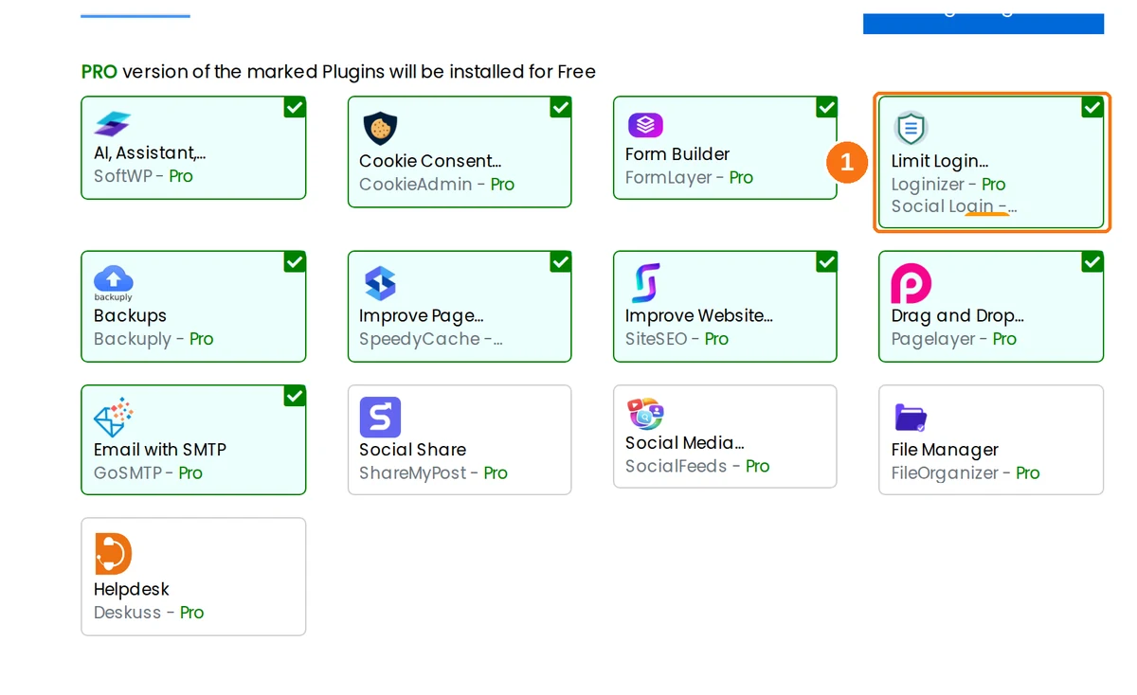The image size is (1137, 695).
Task: Click the 'SocialFeeds - Pro' label
Action: pos(697,466)
